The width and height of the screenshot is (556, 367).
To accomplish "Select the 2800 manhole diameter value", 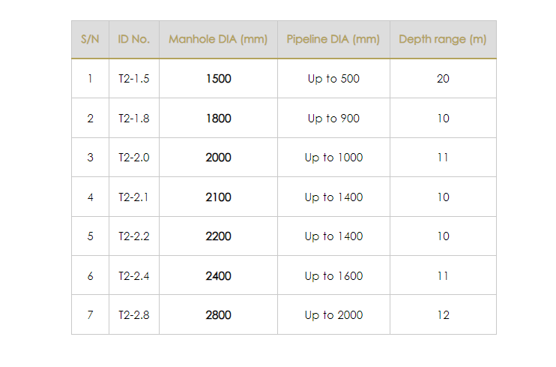I will [x=218, y=315].
